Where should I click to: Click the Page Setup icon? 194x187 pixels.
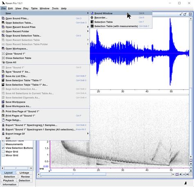click(x=3, y=120)
